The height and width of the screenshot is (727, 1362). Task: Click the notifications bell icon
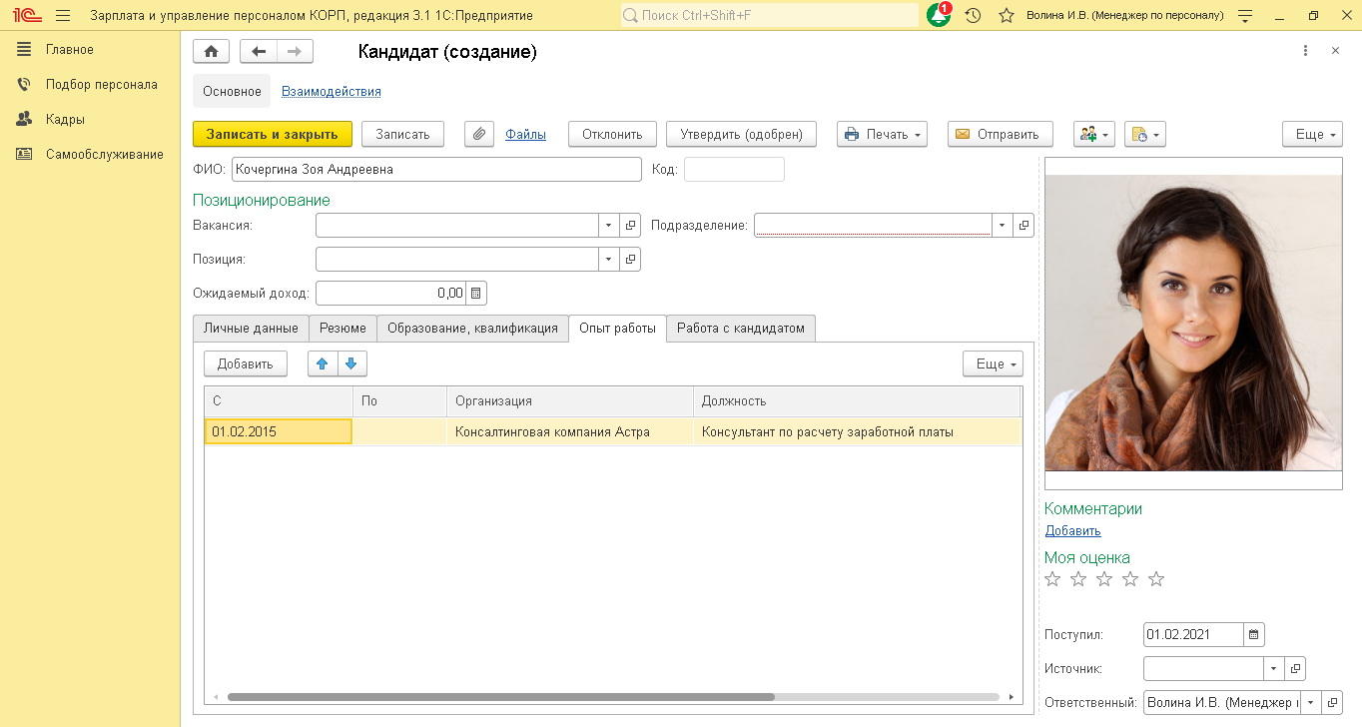coord(938,16)
